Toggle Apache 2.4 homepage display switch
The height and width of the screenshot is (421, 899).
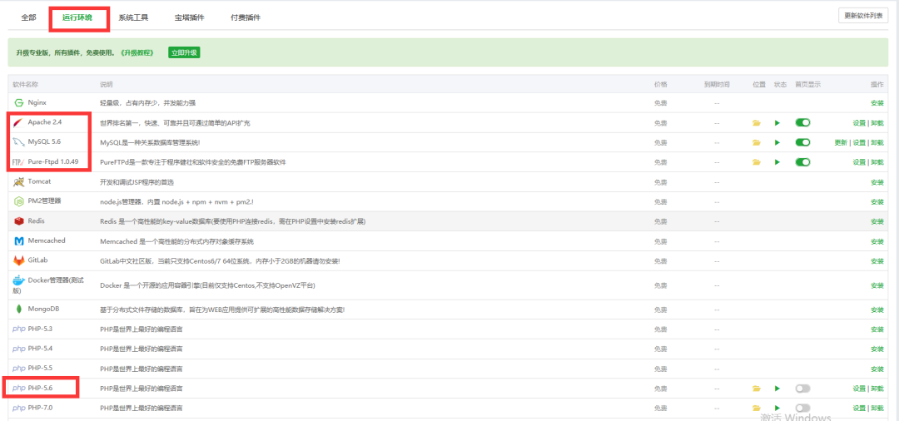[802, 122]
